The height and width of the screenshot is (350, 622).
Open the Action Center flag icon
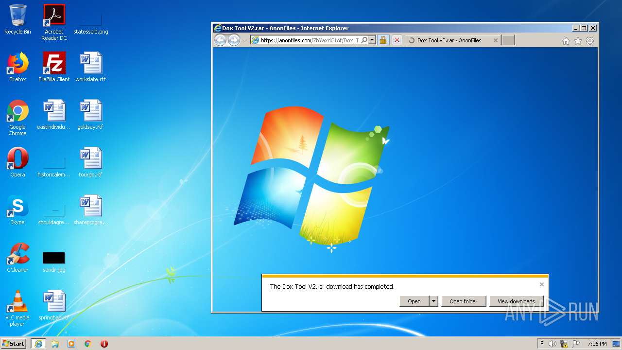coord(576,344)
